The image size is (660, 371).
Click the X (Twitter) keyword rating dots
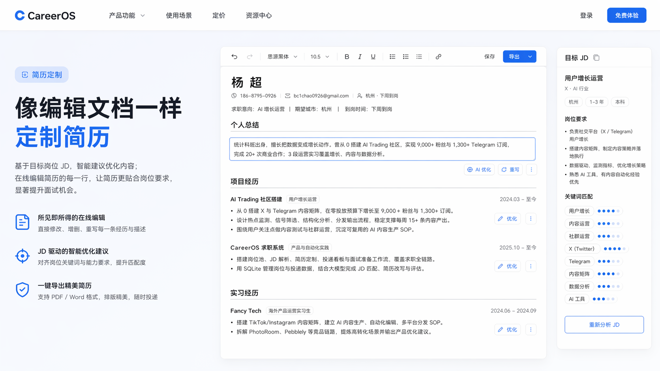[x=615, y=249]
